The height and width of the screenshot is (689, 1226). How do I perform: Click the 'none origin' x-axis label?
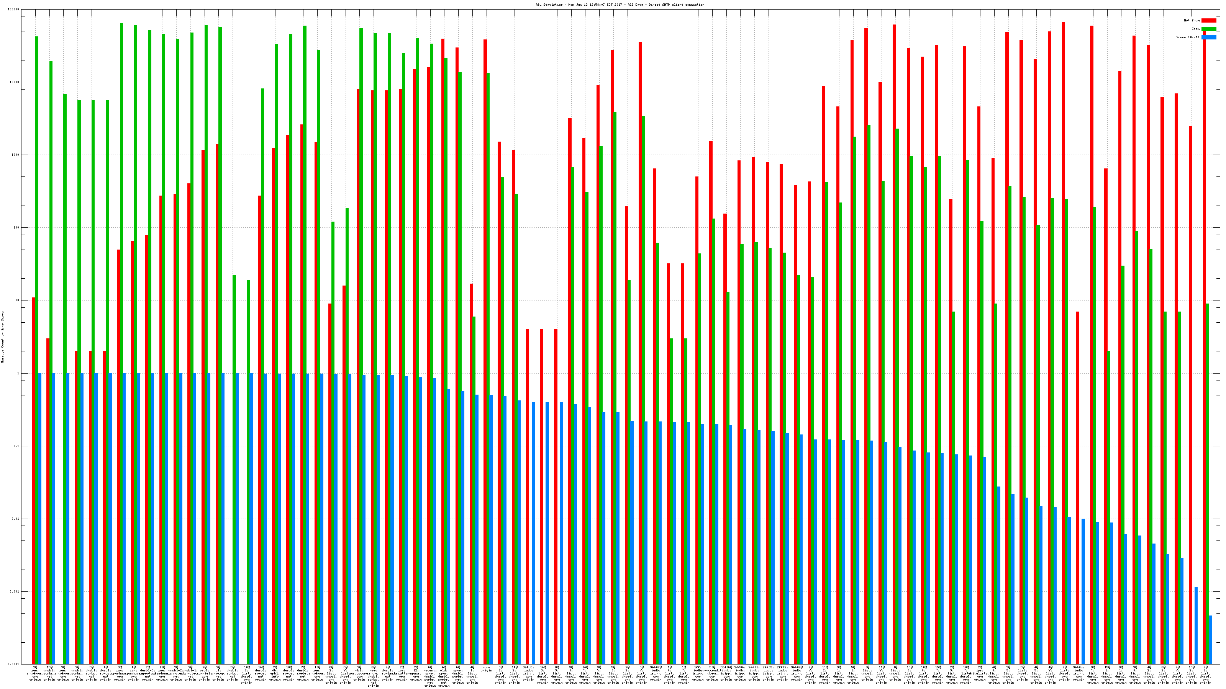coord(486,669)
